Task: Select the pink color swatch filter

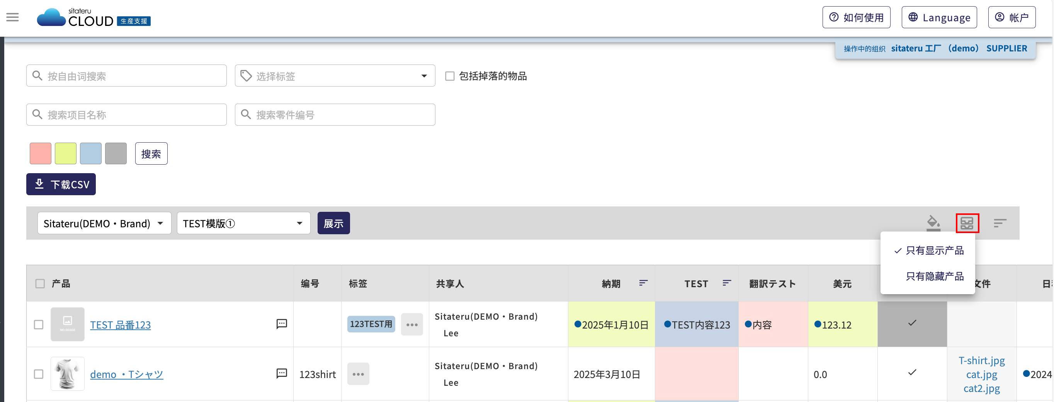Action: pos(41,153)
